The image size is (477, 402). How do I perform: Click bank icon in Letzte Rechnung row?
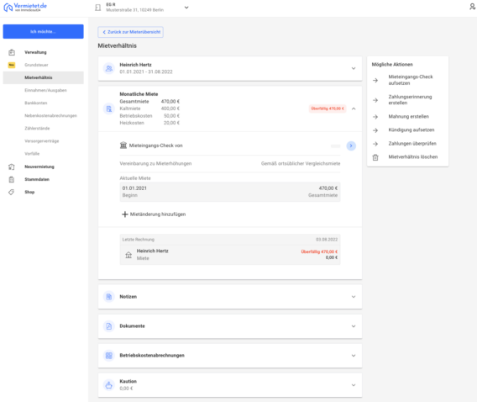click(128, 255)
